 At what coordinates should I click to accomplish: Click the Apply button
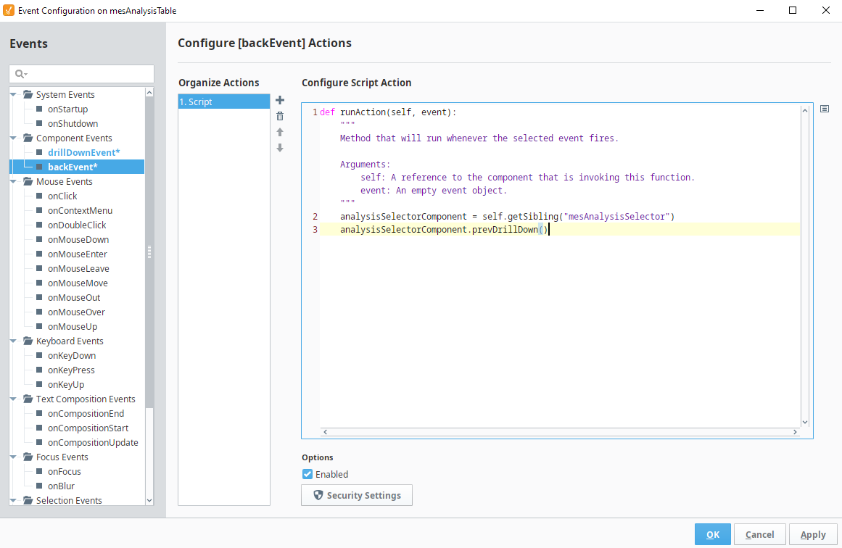(812, 534)
